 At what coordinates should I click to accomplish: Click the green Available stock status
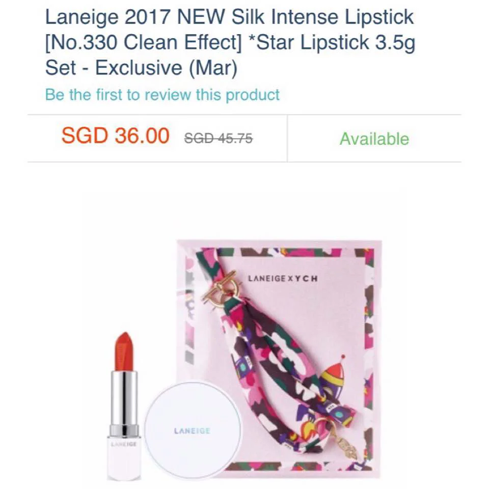374,139
